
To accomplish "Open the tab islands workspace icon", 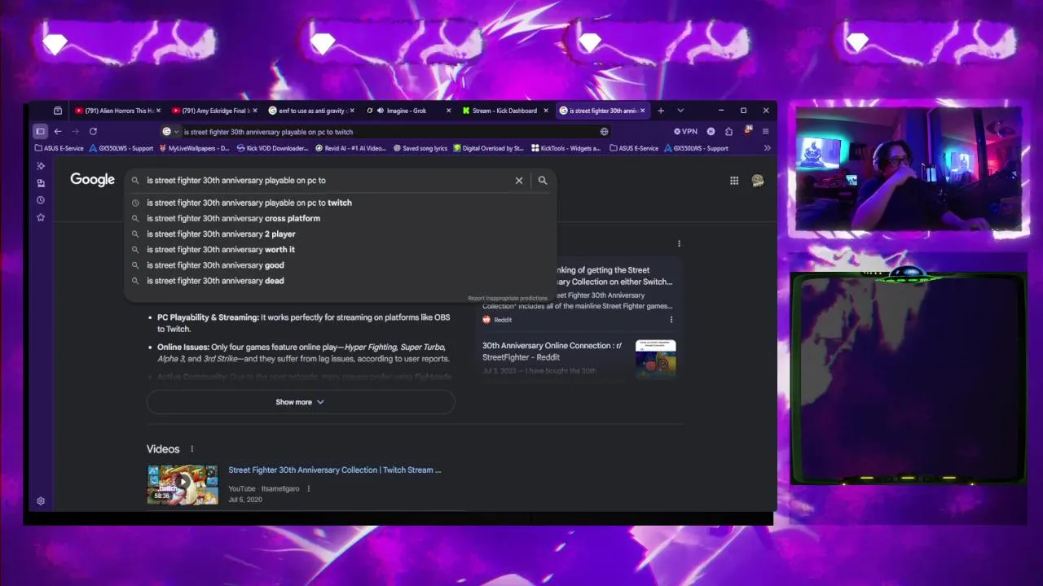I will coord(57,111).
